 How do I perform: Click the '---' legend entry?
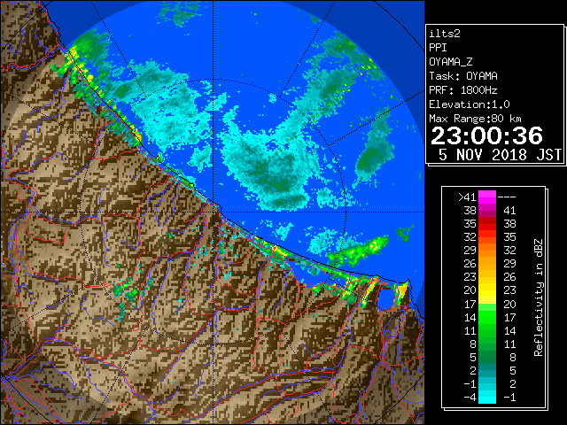[x=507, y=197]
